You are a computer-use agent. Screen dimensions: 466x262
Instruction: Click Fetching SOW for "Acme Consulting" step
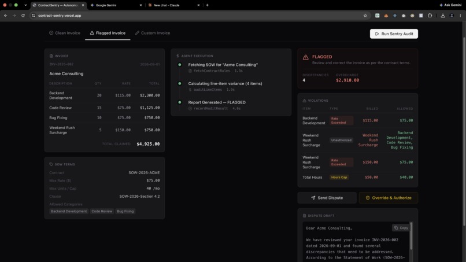[223, 65]
